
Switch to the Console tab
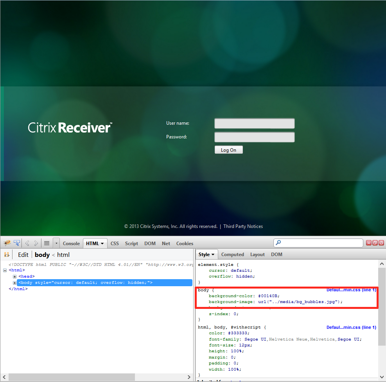click(x=71, y=243)
